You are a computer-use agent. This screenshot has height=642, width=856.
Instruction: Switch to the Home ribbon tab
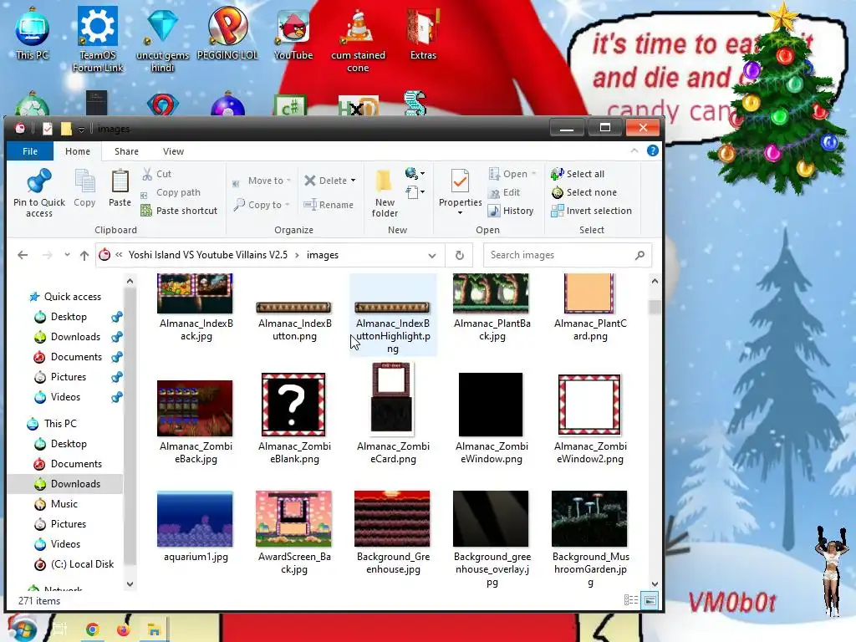[78, 151]
